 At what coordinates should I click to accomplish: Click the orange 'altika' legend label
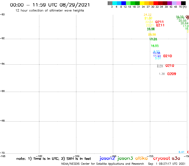point(141,158)
